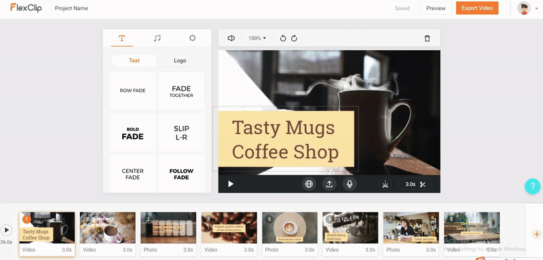Click the undo arrow icon
543x260 pixels.
(x=283, y=39)
